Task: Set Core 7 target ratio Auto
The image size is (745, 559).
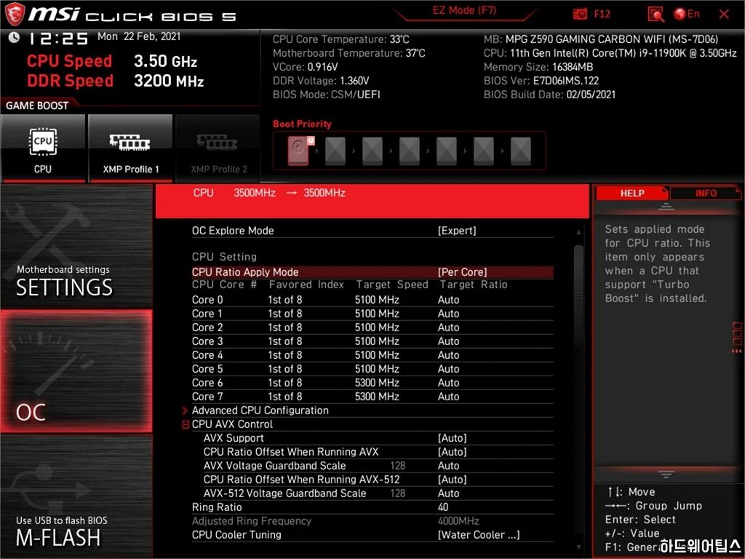Action: coord(448,397)
